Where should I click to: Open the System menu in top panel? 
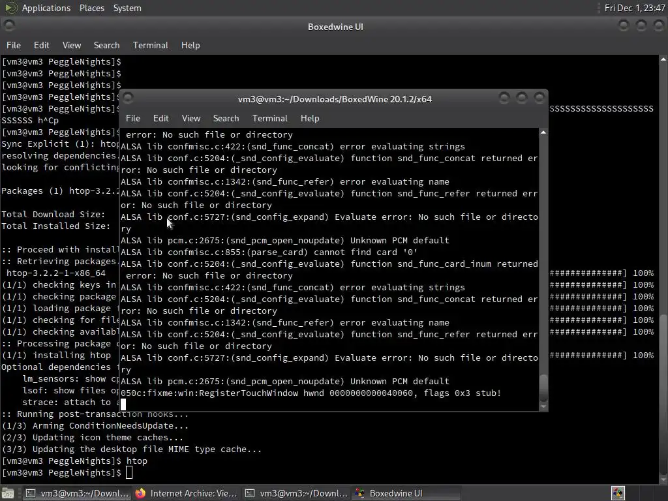tap(127, 8)
